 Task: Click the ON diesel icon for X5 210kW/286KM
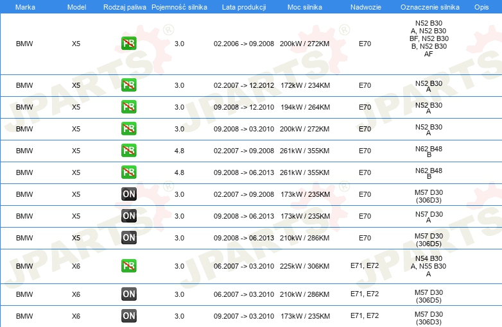point(128,238)
